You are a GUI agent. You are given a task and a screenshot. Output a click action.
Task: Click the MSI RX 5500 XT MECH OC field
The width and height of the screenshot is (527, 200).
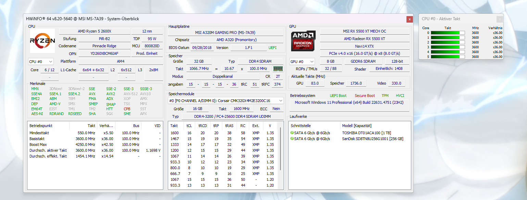[x=365, y=32]
